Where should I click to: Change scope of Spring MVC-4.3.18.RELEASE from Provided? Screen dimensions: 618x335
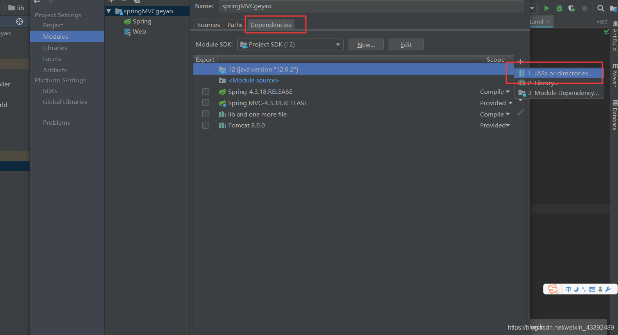click(x=496, y=103)
